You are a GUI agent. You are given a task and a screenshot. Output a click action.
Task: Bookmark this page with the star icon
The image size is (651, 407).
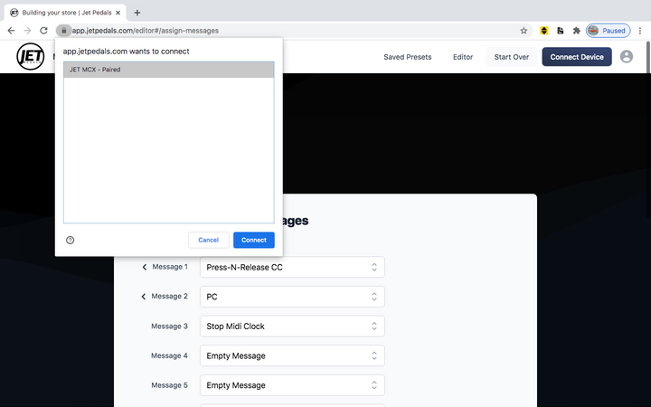[x=524, y=30]
